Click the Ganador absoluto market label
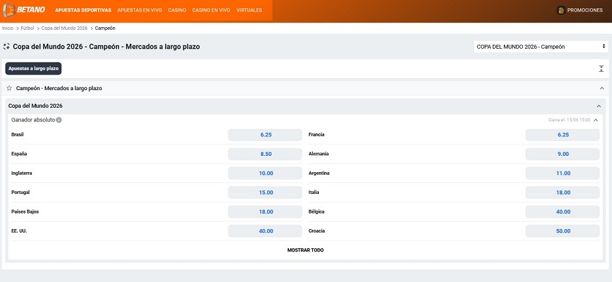The height and width of the screenshot is (282, 612). coord(33,120)
